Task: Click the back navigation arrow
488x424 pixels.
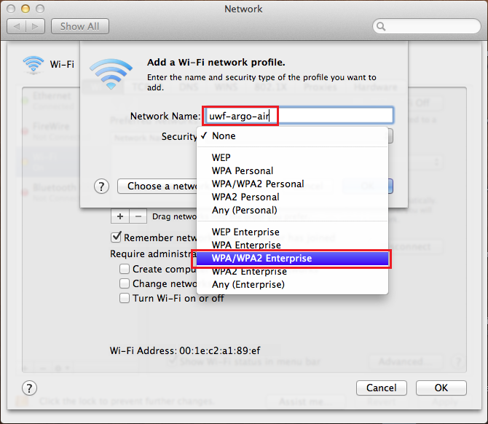Action: click(17, 26)
